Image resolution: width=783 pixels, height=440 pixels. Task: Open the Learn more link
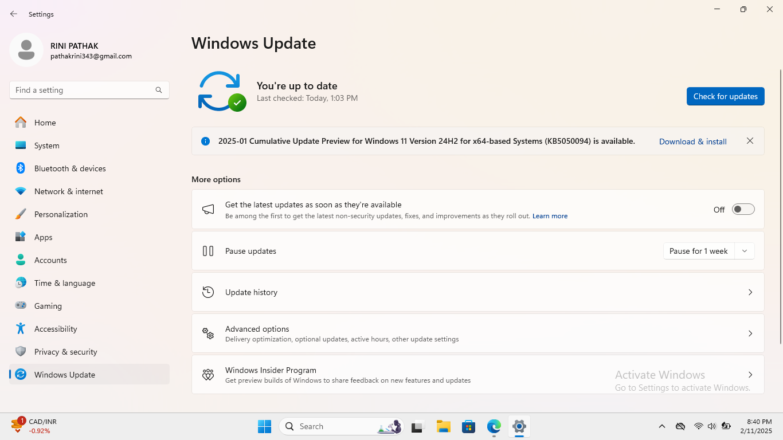point(550,216)
